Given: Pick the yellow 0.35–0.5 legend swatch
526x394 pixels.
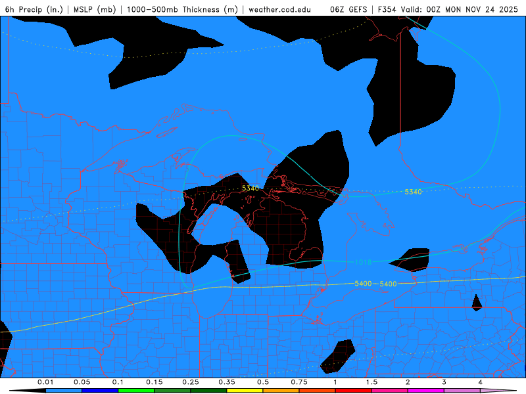Looking at the screenshot, I should pos(245,391).
